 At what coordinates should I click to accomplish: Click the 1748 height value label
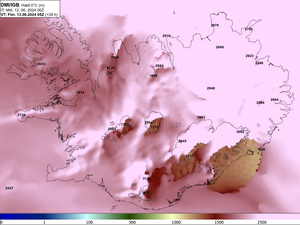coord(115,57)
